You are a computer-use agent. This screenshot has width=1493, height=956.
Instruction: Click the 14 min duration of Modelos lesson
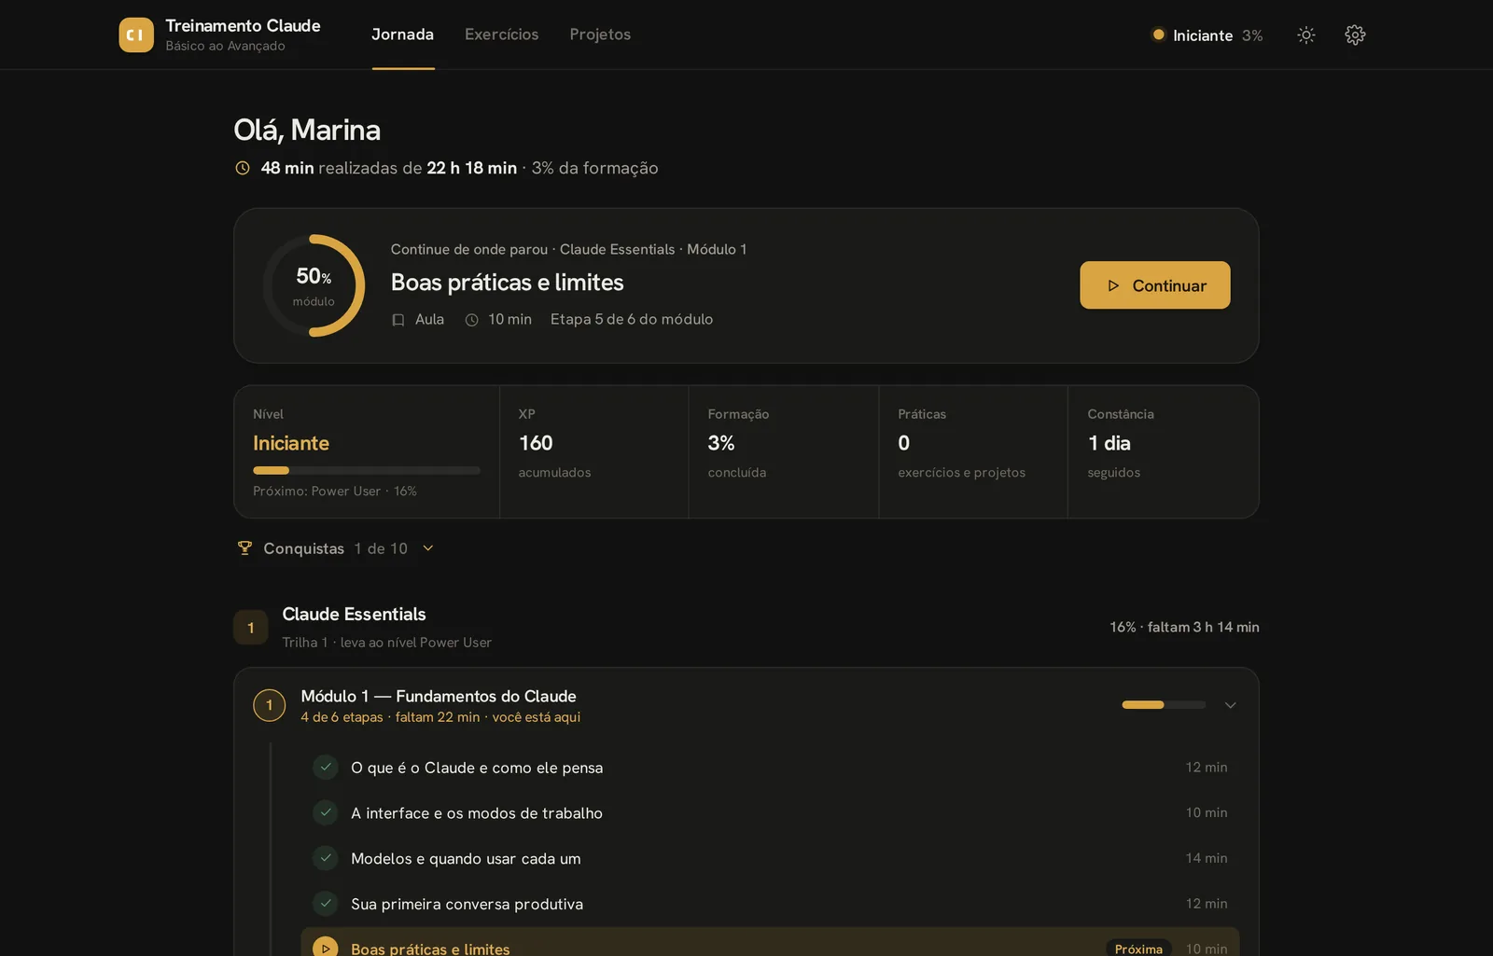(x=1207, y=858)
